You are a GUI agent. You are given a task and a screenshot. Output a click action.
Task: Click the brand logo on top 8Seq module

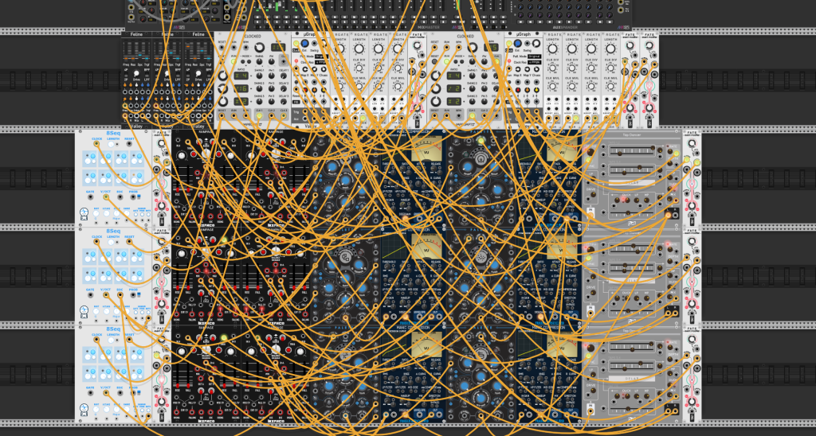83,214
